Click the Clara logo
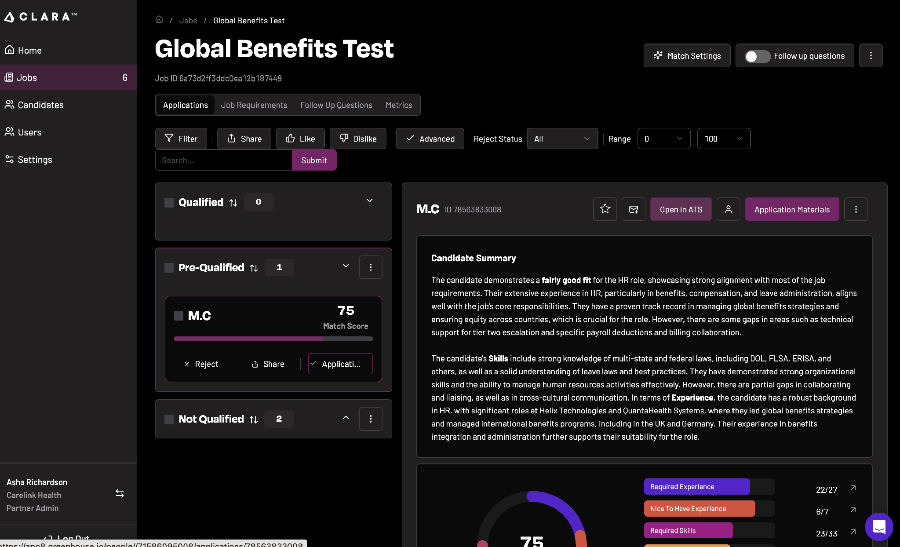 (40, 17)
